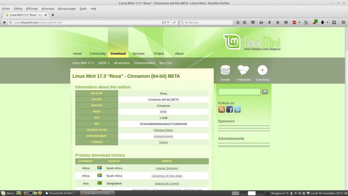
Task: Click the Twitter follow icon
Action: (x=237, y=110)
